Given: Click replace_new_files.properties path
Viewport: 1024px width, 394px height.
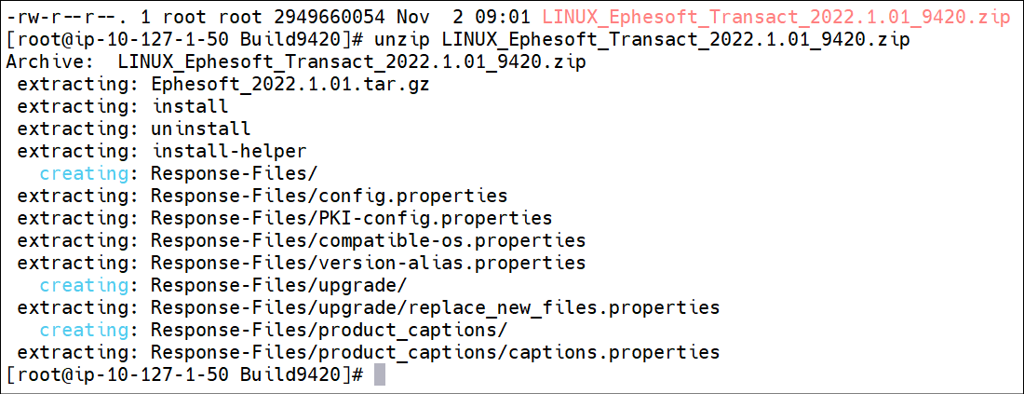Looking at the screenshot, I should coord(435,307).
